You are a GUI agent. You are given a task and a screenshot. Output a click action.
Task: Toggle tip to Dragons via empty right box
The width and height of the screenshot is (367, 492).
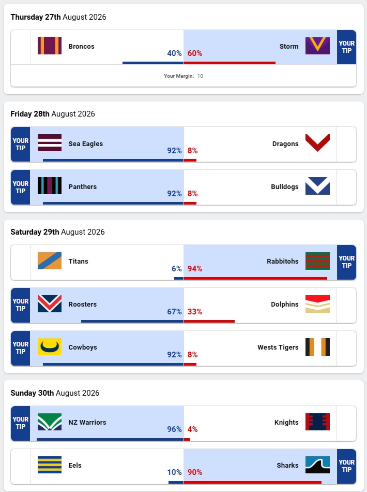click(x=346, y=144)
